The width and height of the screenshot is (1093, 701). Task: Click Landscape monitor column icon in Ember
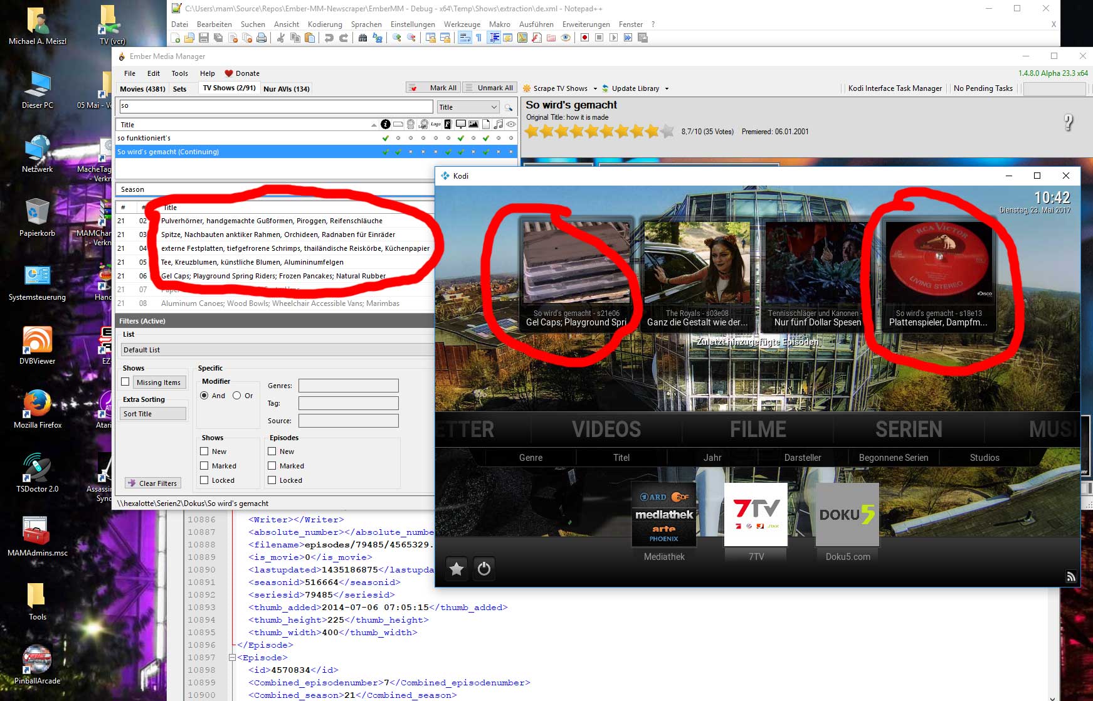pos(461,124)
